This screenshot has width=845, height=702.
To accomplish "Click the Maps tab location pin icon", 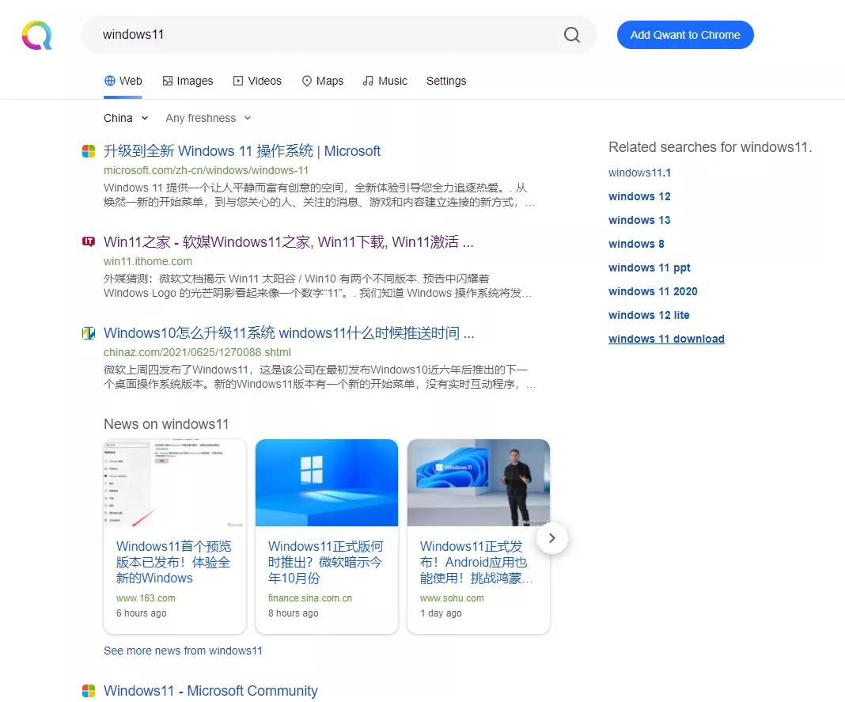I will [306, 80].
